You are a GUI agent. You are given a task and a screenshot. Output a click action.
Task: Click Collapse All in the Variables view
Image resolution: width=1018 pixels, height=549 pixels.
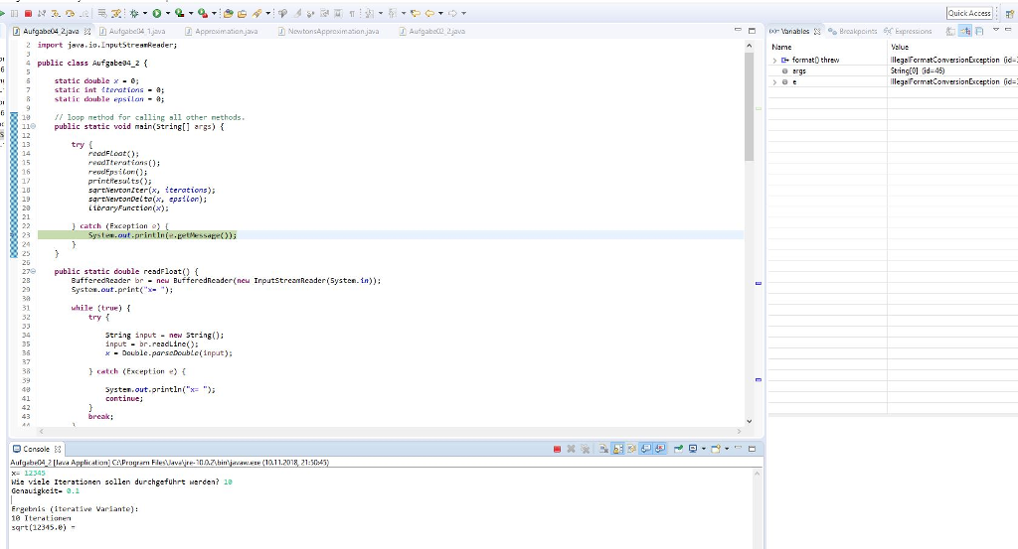tap(979, 31)
